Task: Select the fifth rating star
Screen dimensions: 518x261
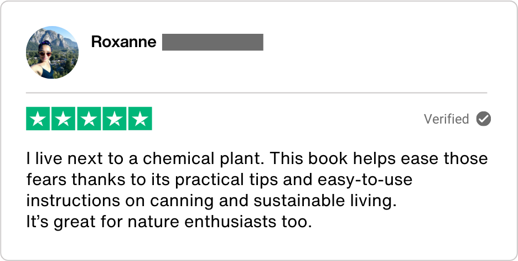Action: (140, 119)
